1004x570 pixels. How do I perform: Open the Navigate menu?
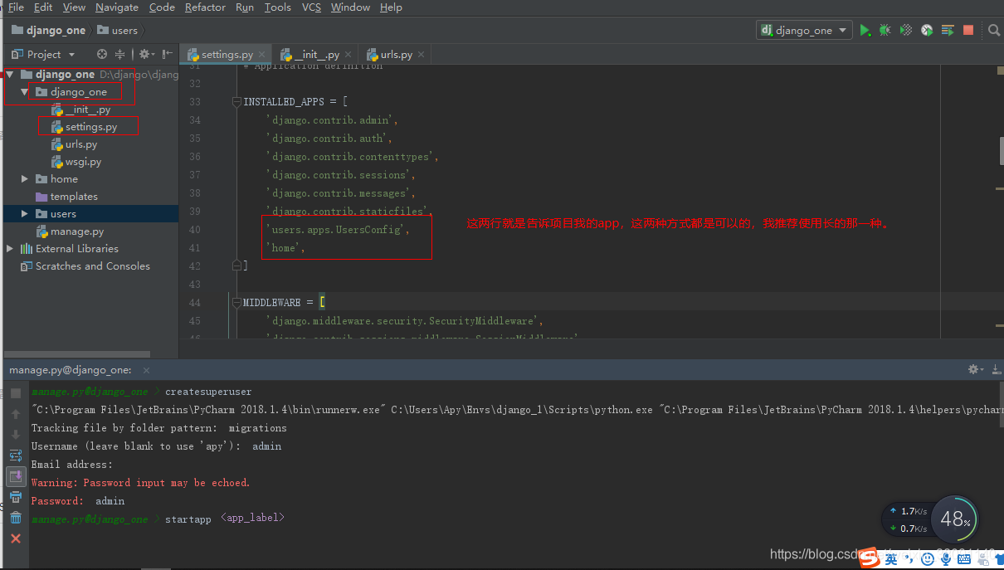point(117,7)
